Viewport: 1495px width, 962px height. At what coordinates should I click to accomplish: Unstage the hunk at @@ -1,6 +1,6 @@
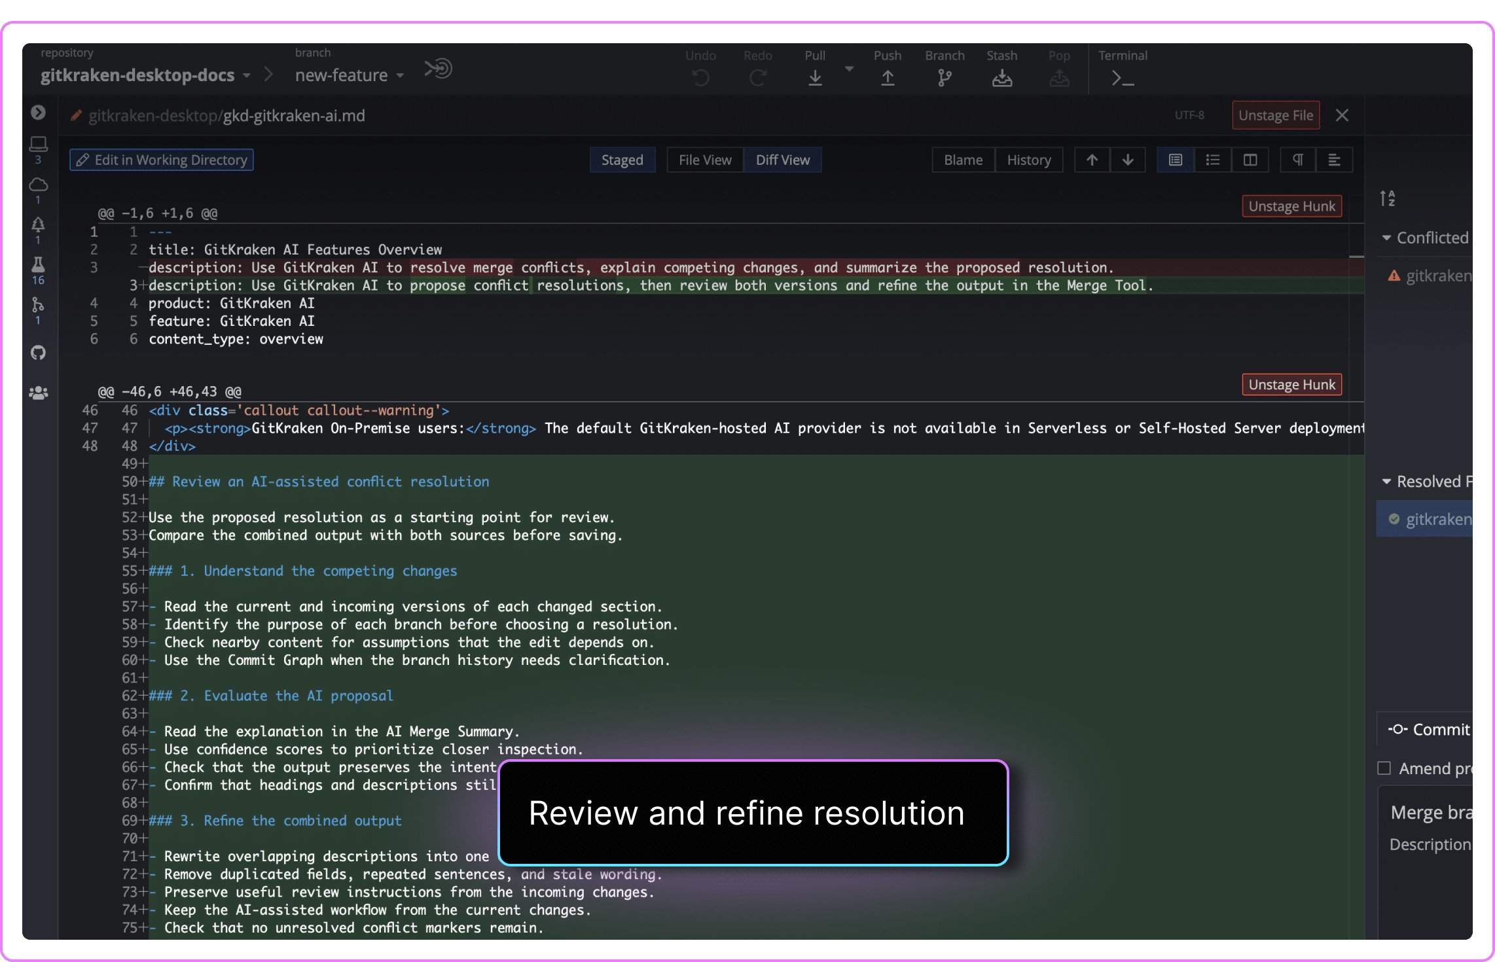coord(1291,206)
